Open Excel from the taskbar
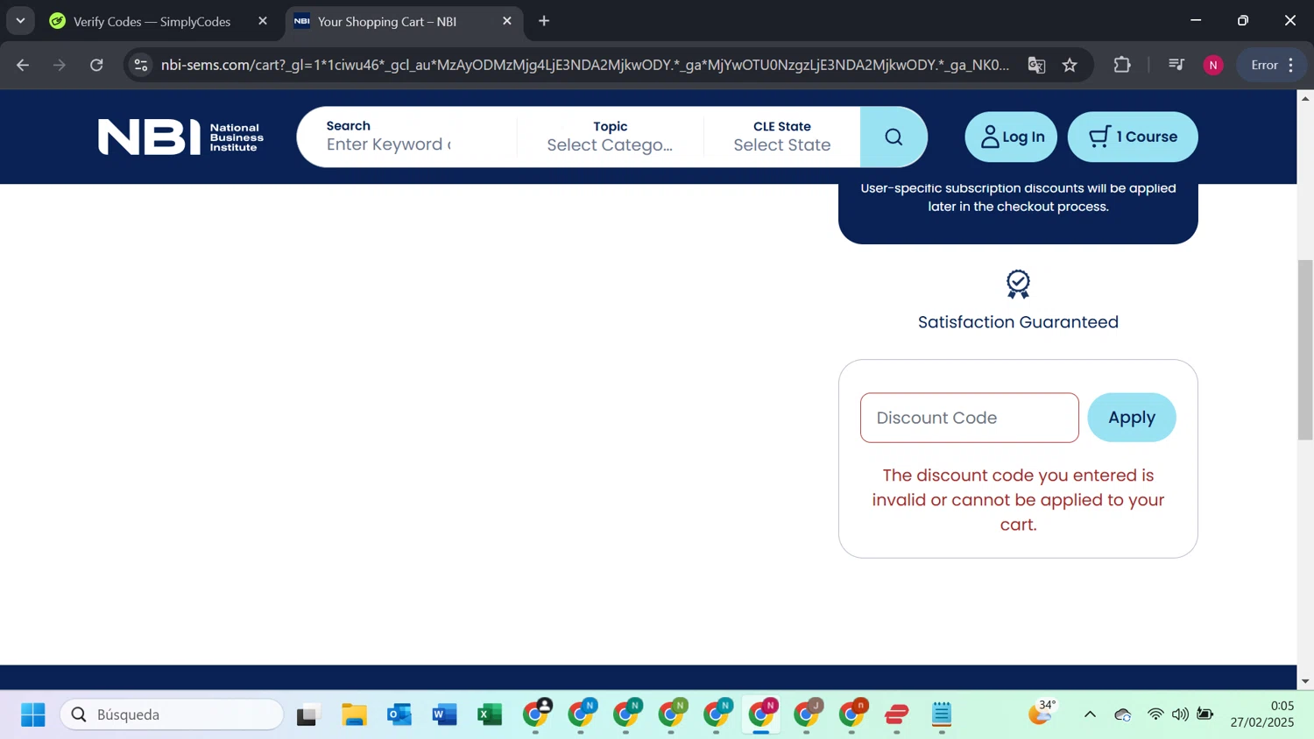 pos(490,714)
